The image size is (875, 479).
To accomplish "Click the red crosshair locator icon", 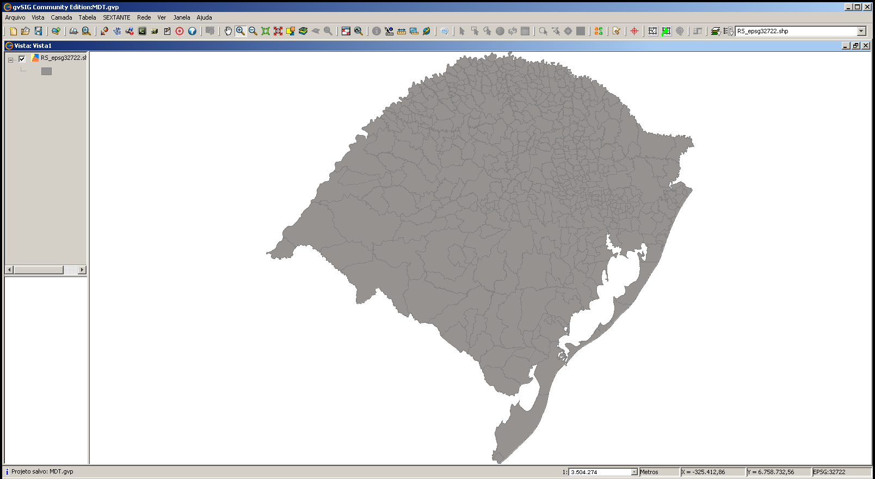I will click(634, 31).
